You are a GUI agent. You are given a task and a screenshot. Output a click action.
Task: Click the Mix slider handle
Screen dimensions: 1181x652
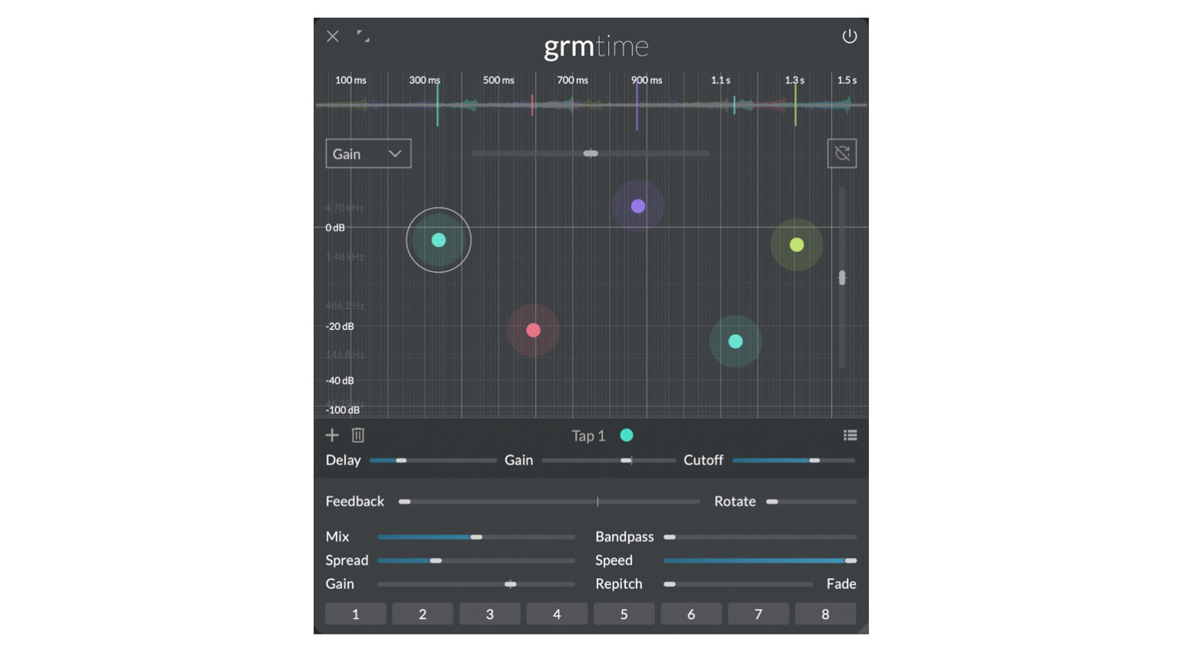(477, 537)
